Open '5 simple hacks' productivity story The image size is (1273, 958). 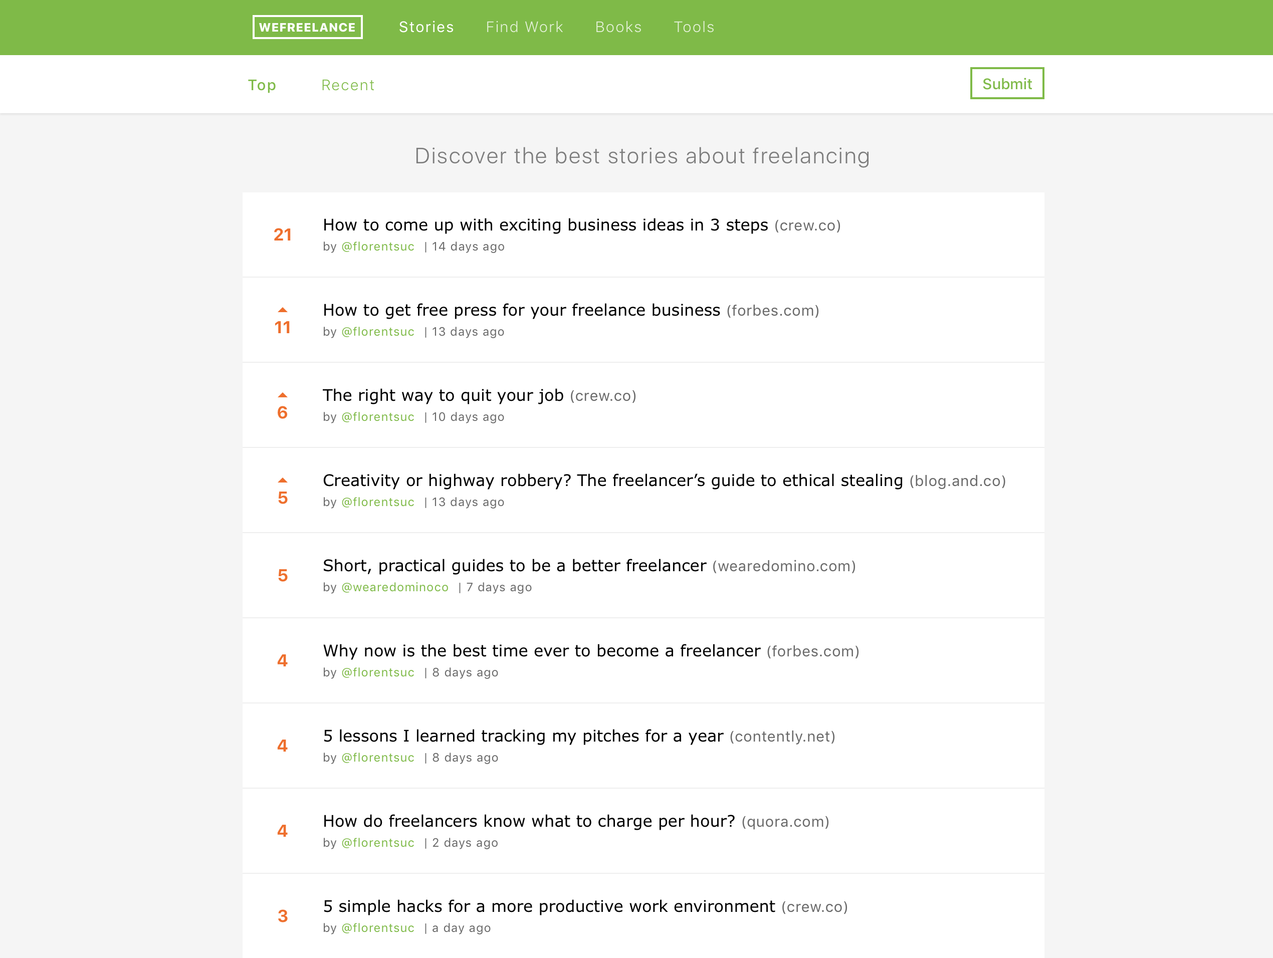[548, 906]
